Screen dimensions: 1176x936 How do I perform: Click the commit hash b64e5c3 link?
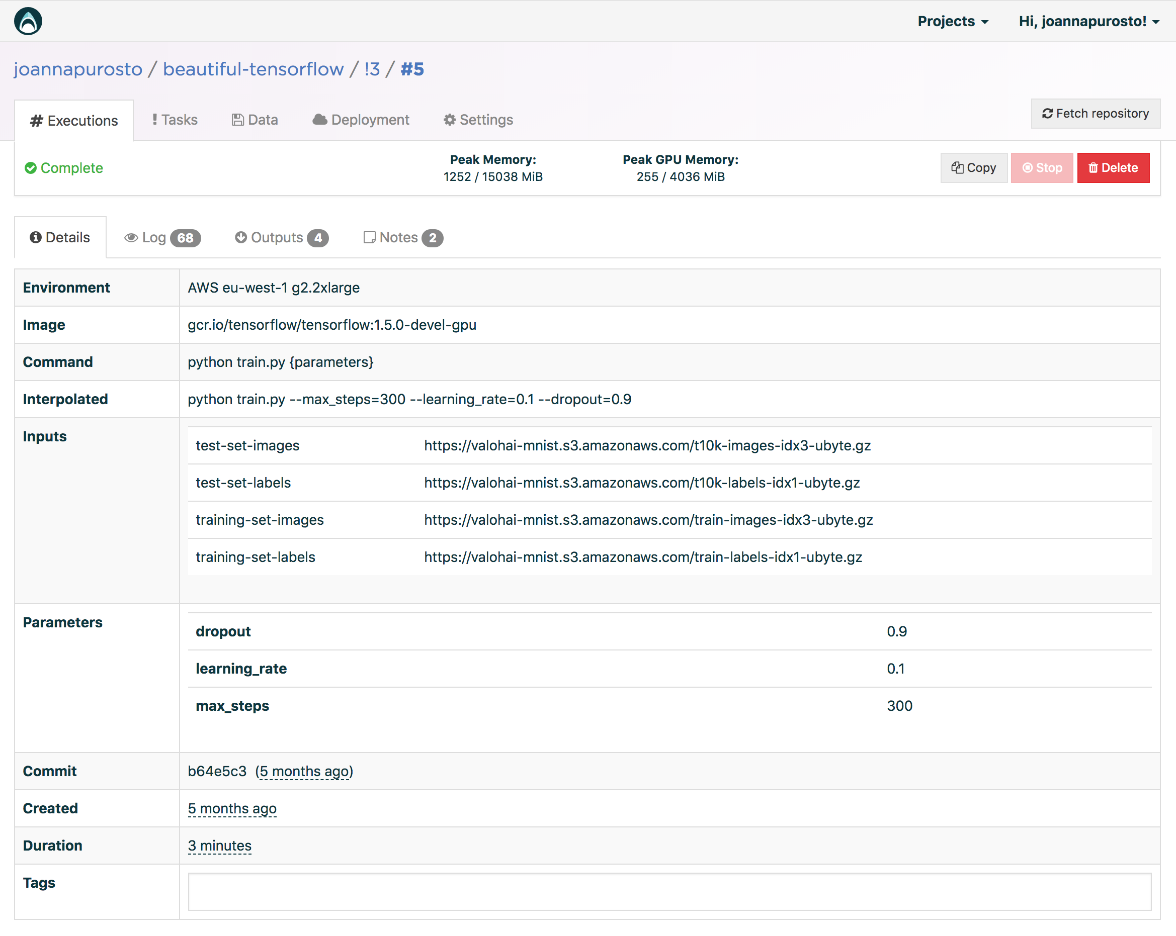pyautogui.click(x=215, y=770)
